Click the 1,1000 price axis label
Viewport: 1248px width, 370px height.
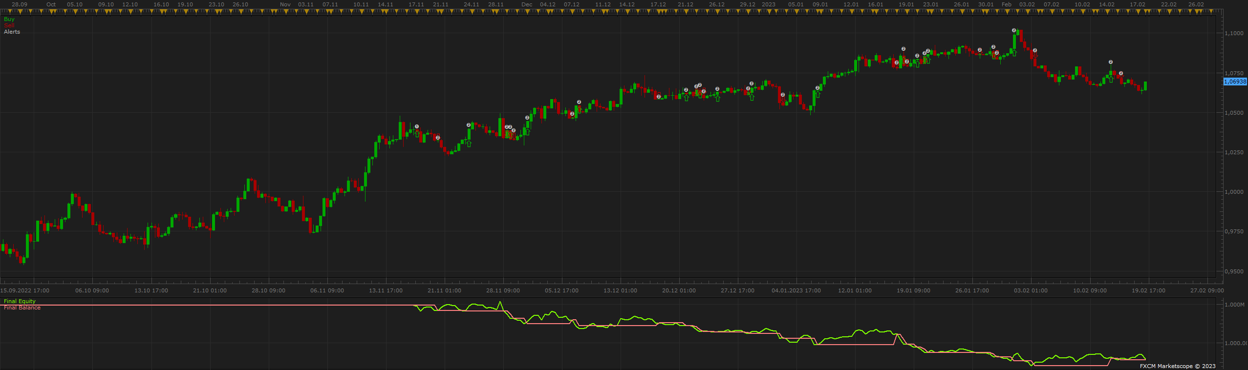pyautogui.click(x=1234, y=33)
